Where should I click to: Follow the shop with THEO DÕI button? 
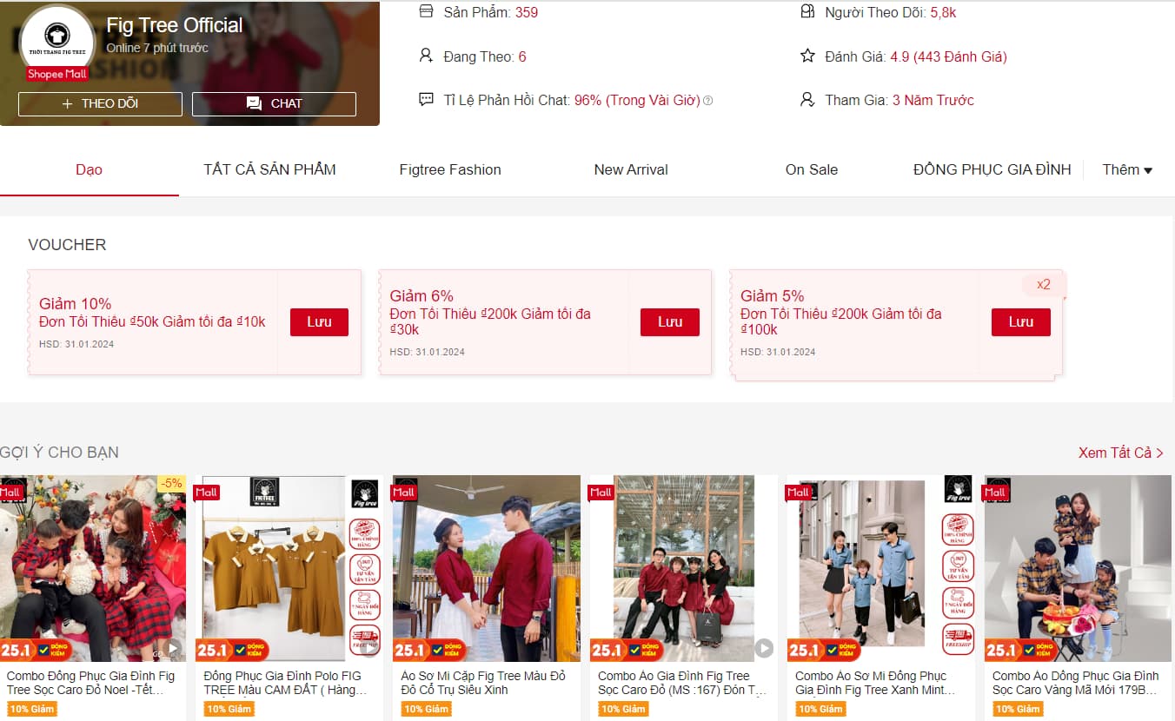click(100, 103)
